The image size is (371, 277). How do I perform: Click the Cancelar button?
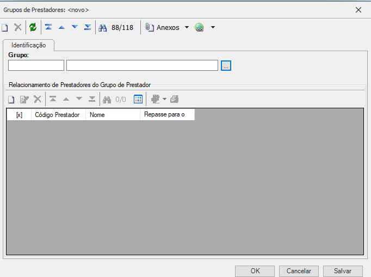[299, 271]
